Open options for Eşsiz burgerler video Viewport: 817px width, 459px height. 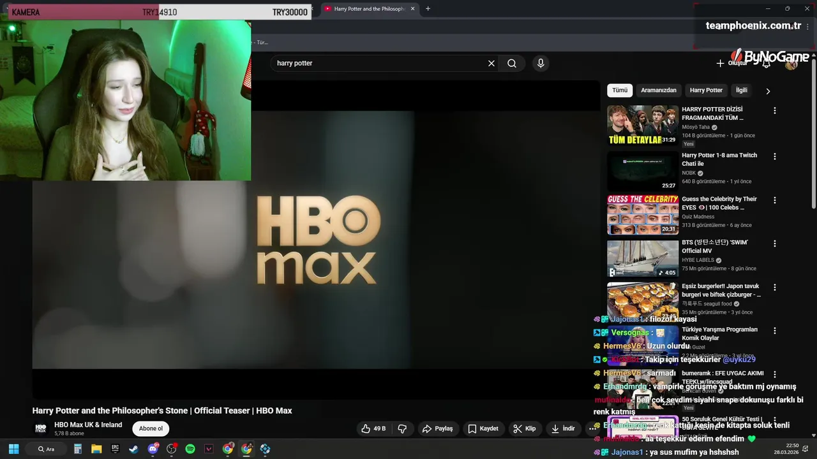pos(775,288)
